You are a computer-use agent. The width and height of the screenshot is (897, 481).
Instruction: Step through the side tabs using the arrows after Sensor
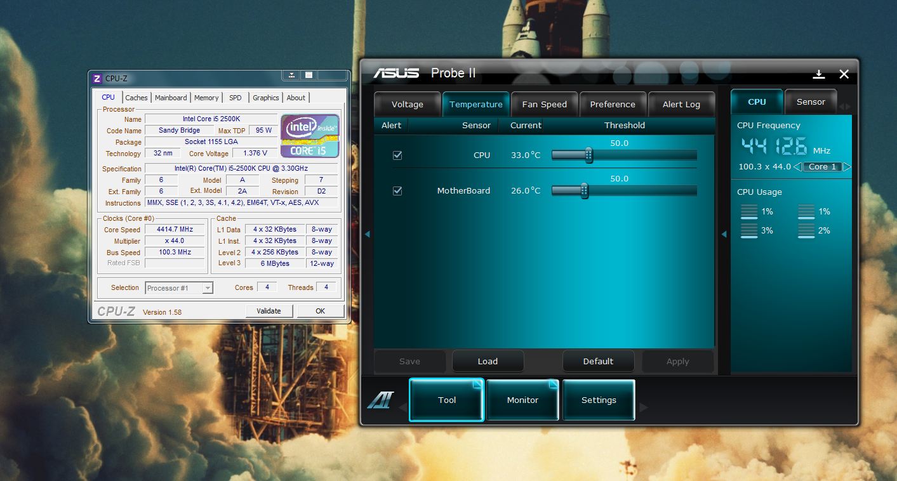coord(845,106)
